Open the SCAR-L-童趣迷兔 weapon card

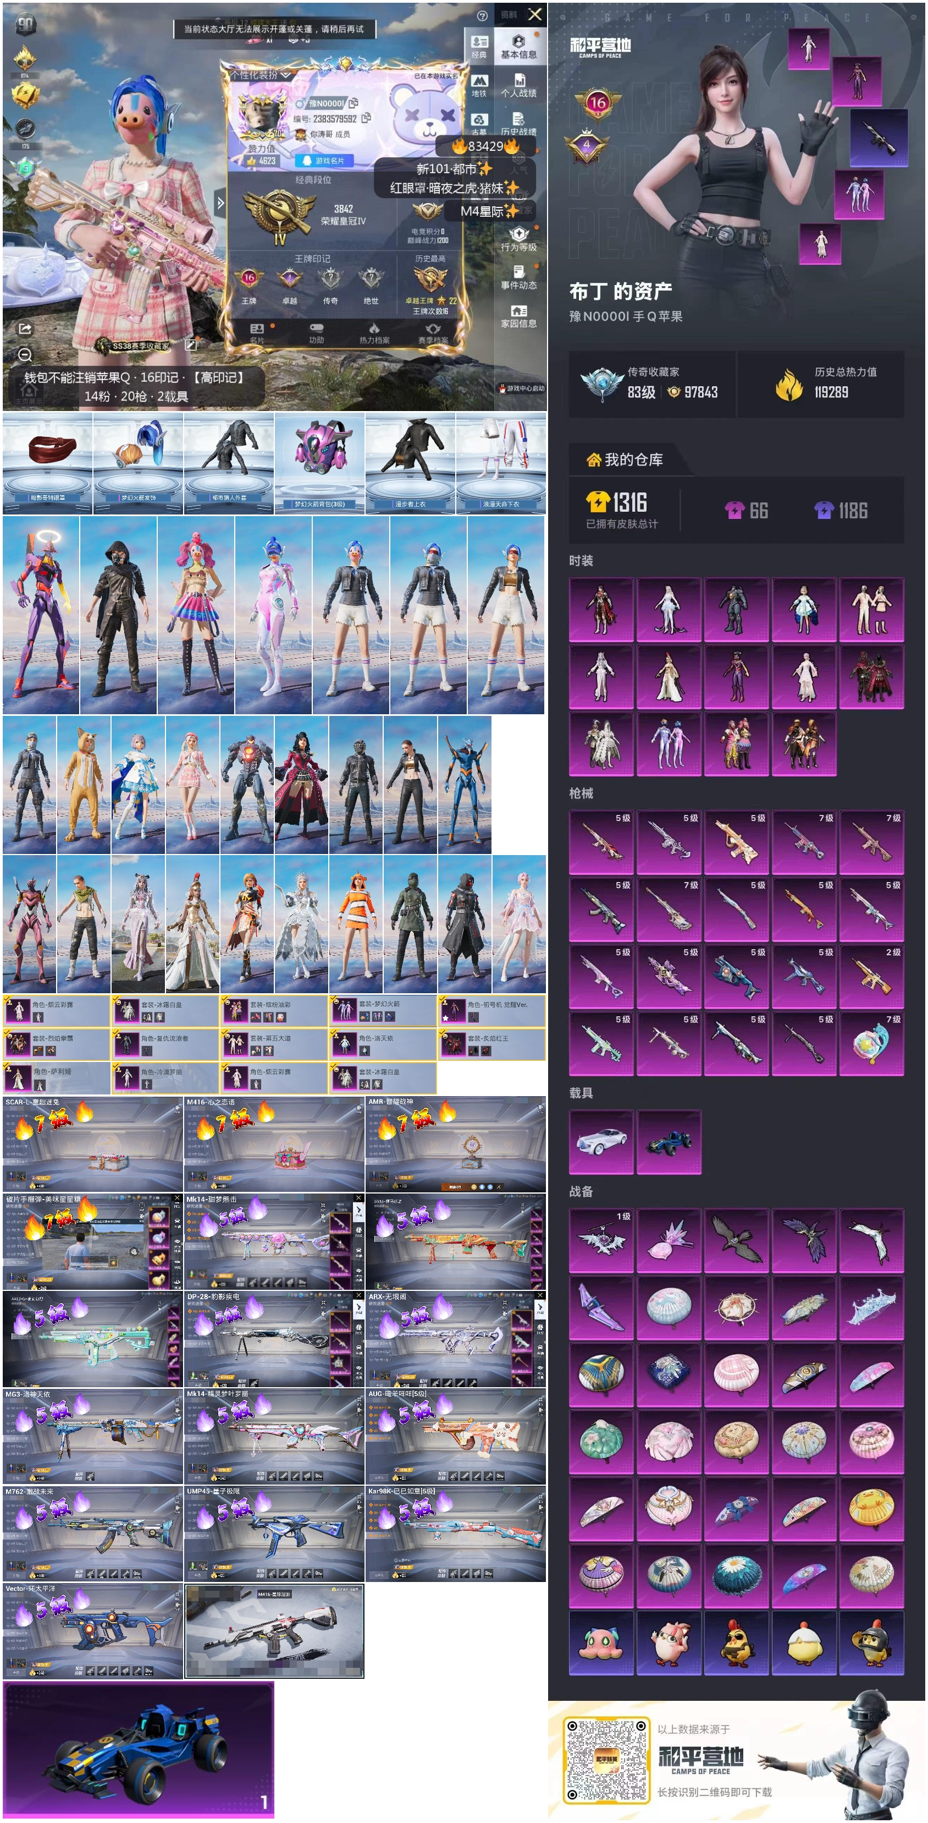click(x=93, y=1143)
